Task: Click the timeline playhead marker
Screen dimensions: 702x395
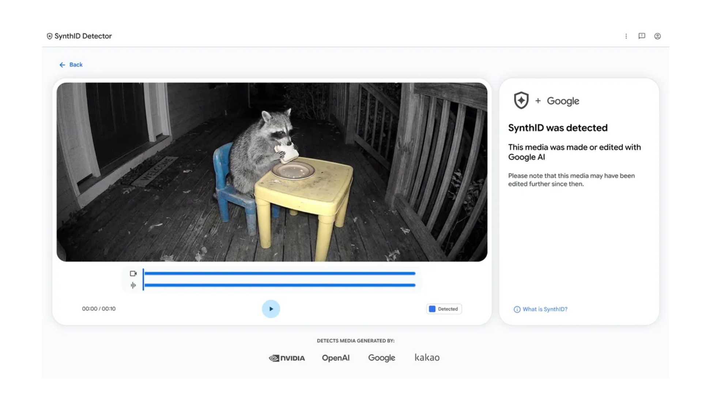Action: [x=143, y=279]
